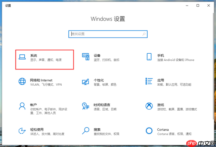Maximize the 设置 window
The width and height of the screenshot is (216, 147).
pos(198,6)
